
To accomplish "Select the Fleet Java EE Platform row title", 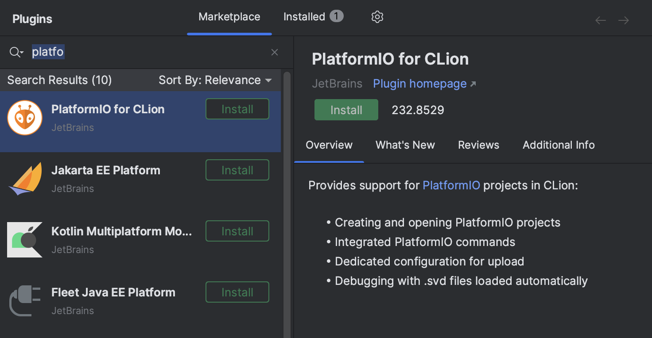I will 113,292.
